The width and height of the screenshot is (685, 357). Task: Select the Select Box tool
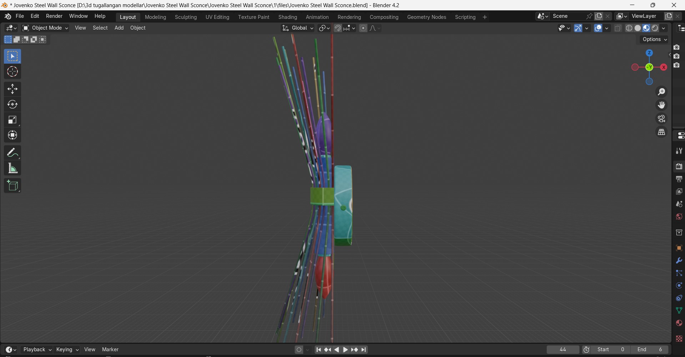(x=12, y=56)
